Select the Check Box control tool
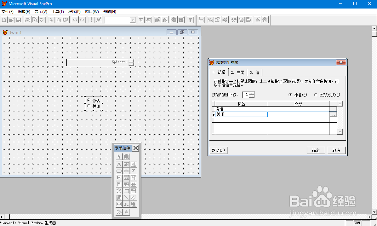 pyautogui.click(x=119, y=178)
